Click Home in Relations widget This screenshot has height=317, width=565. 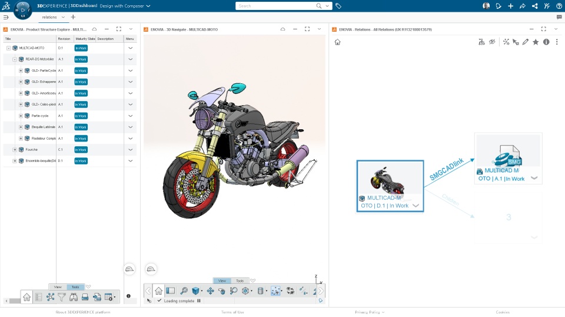(337, 42)
